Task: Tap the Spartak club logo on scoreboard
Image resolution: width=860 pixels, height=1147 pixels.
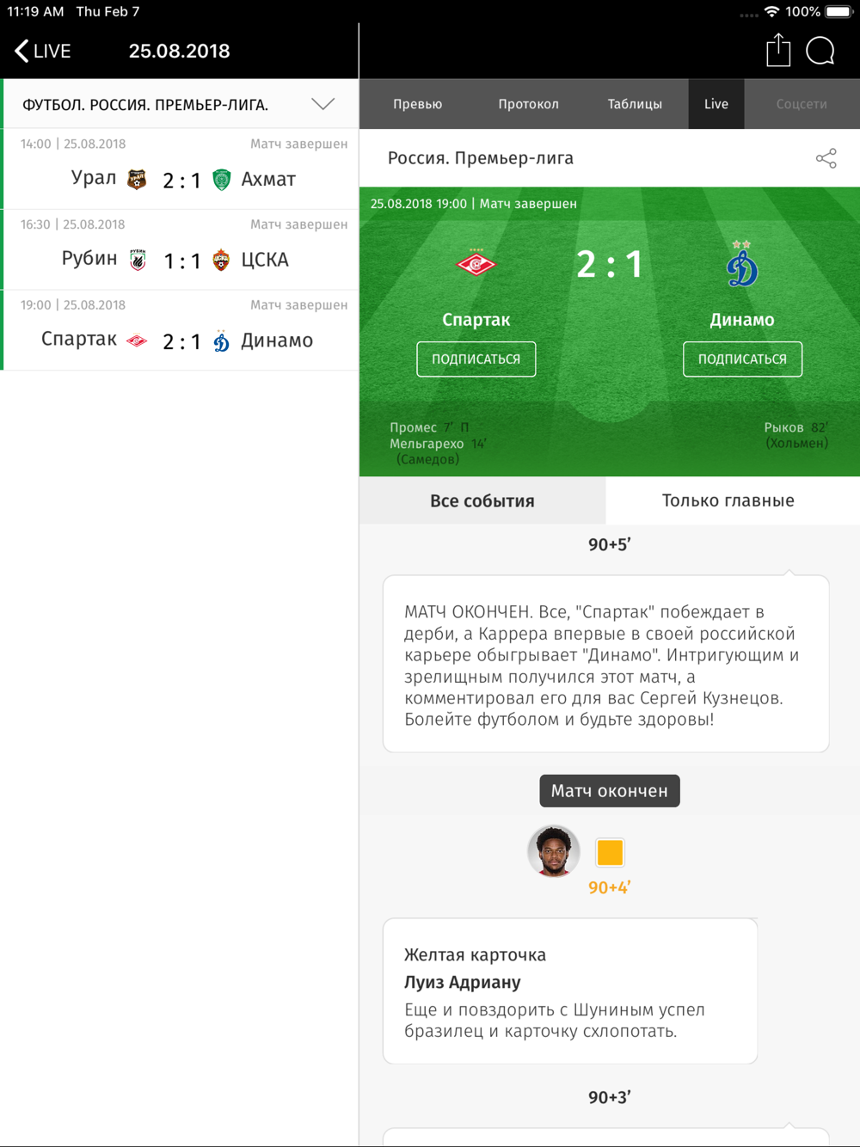Action: (476, 263)
